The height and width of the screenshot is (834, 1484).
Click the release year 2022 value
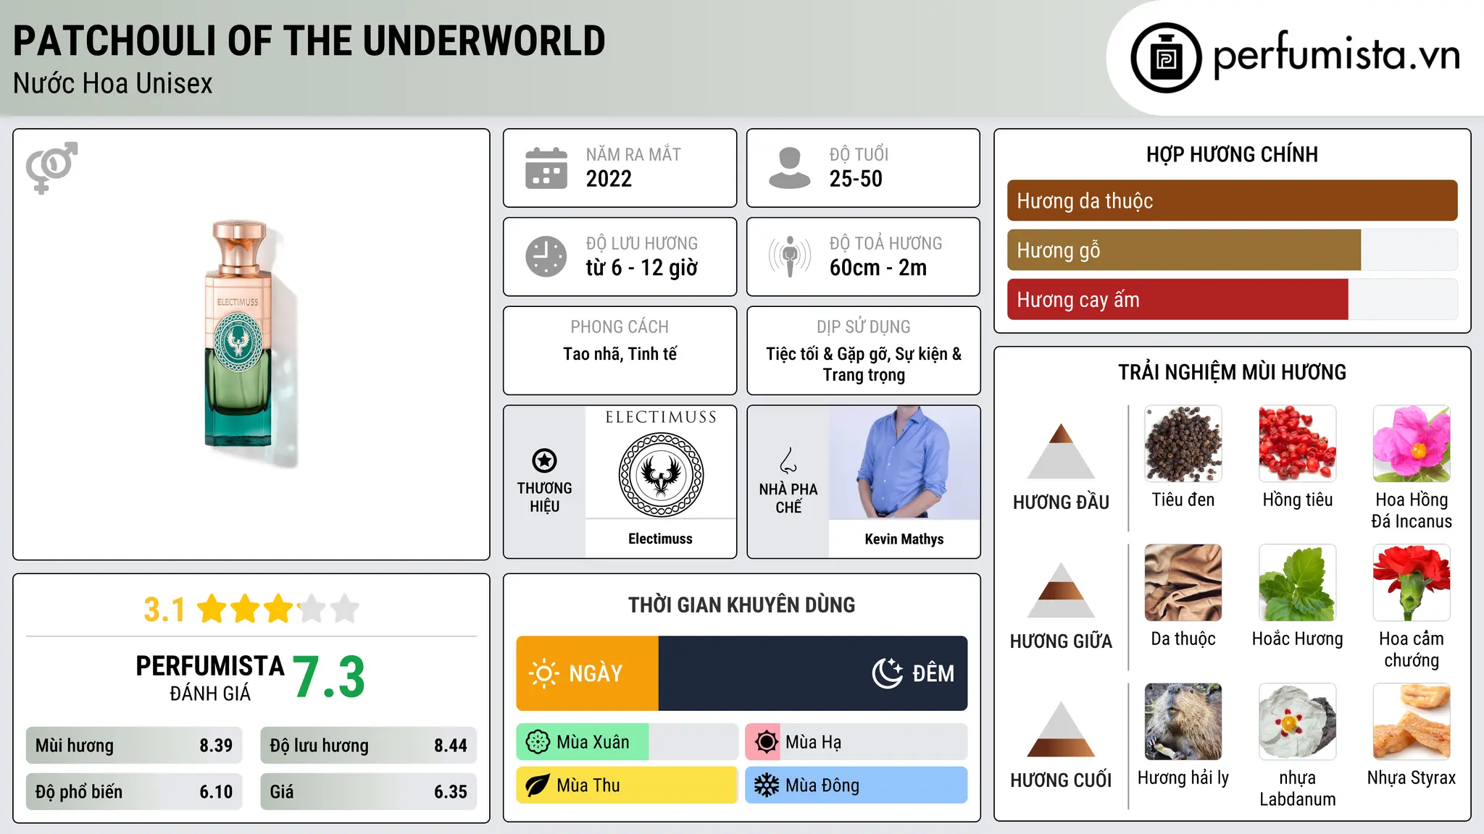(x=609, y=179)
